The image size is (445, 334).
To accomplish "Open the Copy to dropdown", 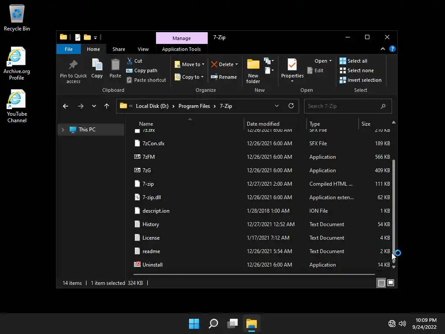I will [x=189, y=77].
